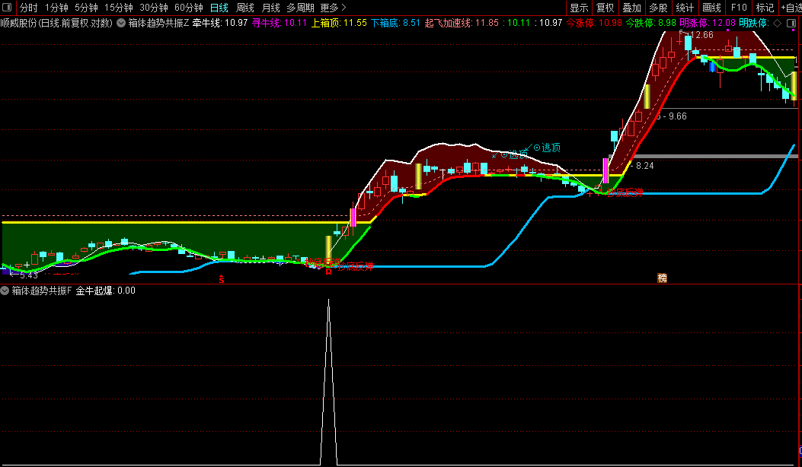
Task: Open dropdown next to 箱体趋势共振F indicator
Action: 5,291
